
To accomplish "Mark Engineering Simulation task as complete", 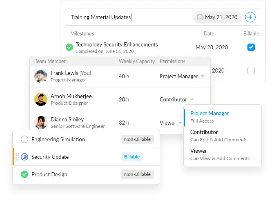I will coord(25,139).
